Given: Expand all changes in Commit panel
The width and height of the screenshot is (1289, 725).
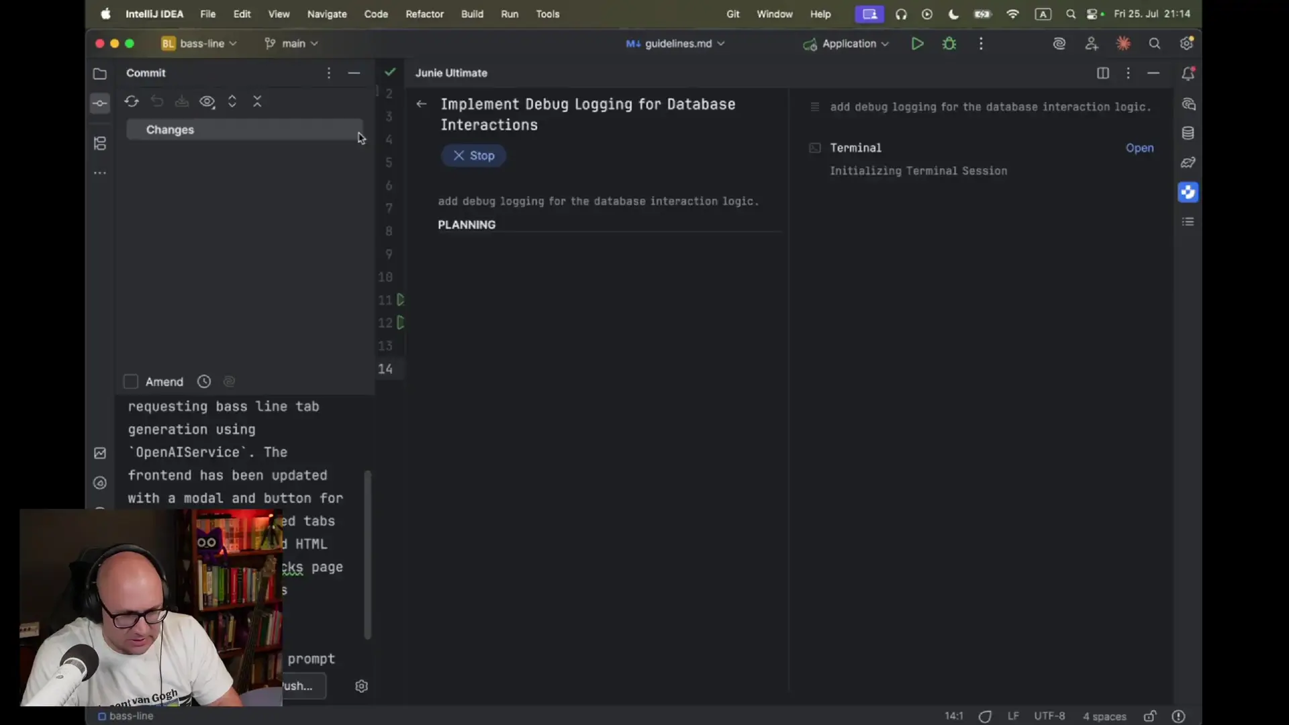Looking at the screenshot, I should pos(232,101).
